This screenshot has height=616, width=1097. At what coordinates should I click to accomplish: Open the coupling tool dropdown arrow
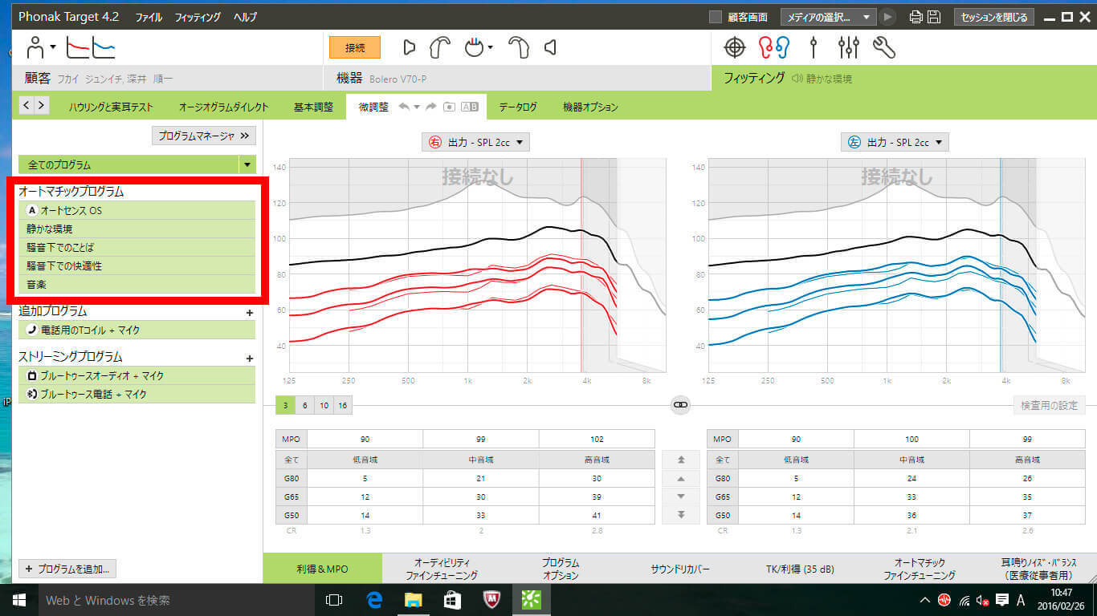[489, 48]
